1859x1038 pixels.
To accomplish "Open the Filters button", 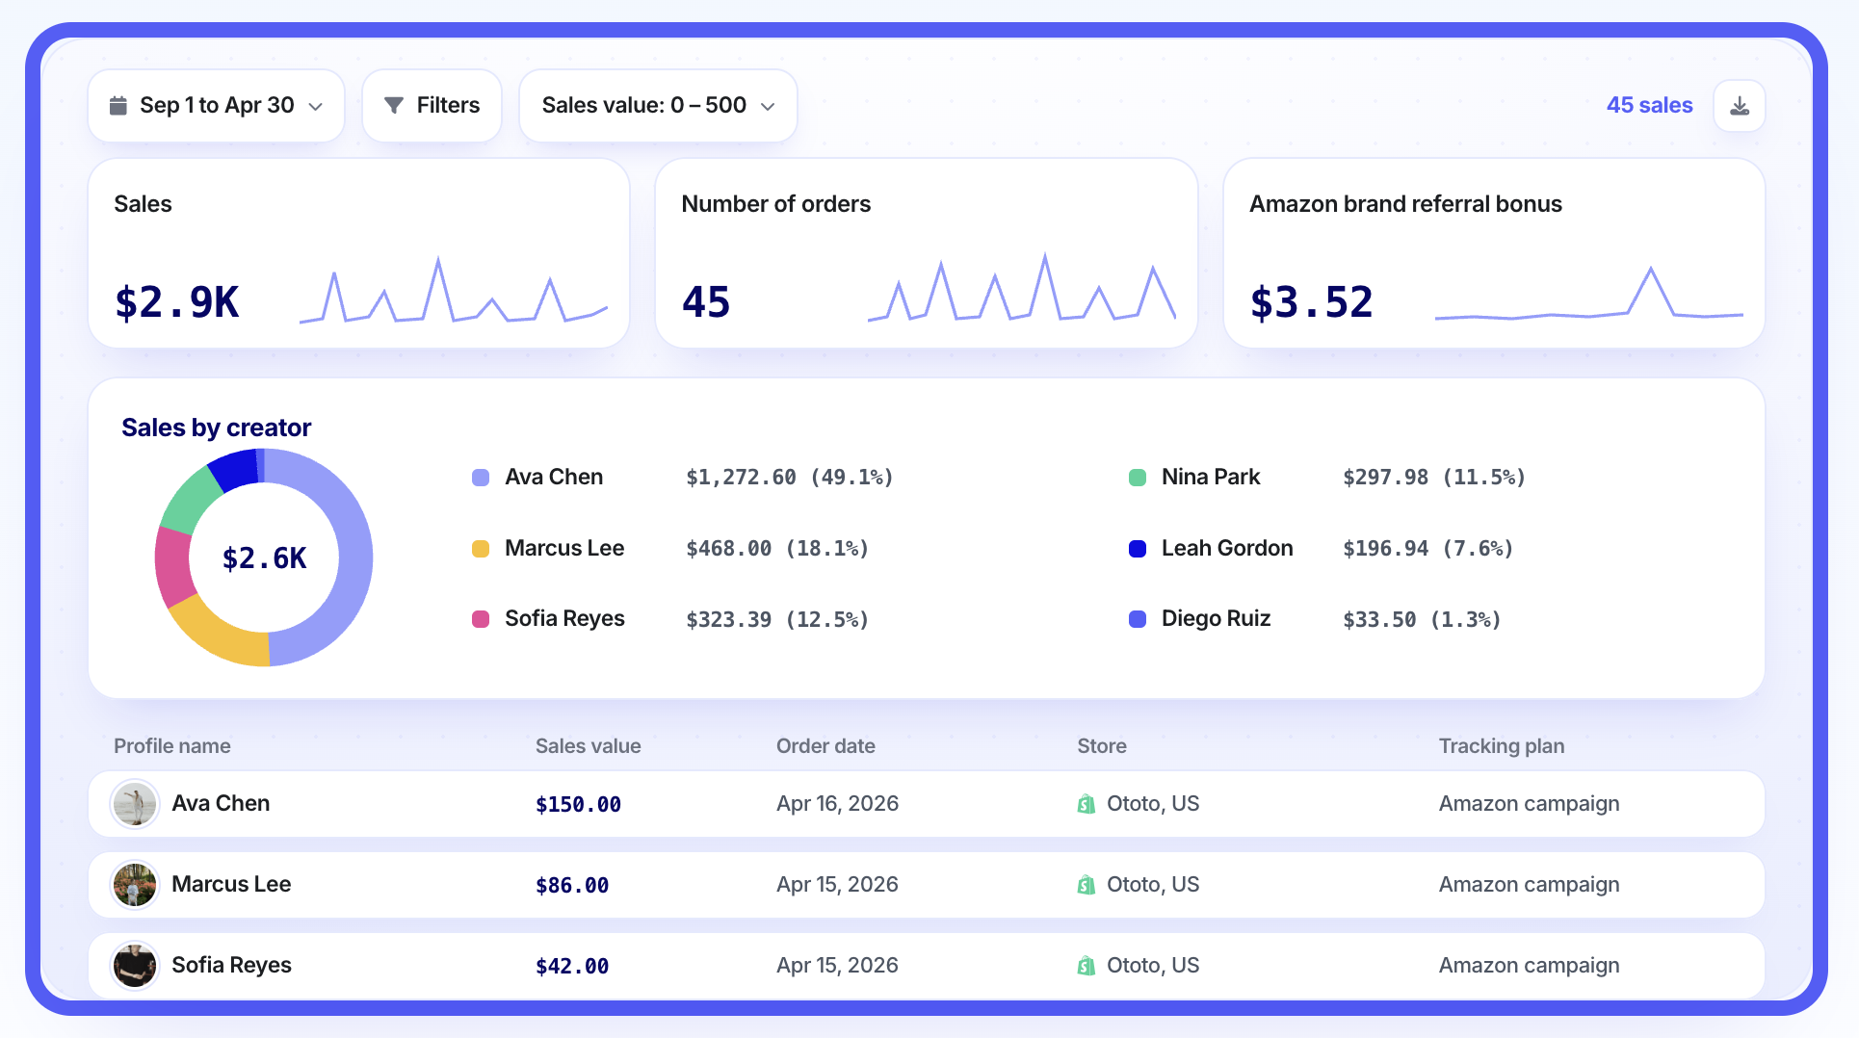I will [432, 106].
